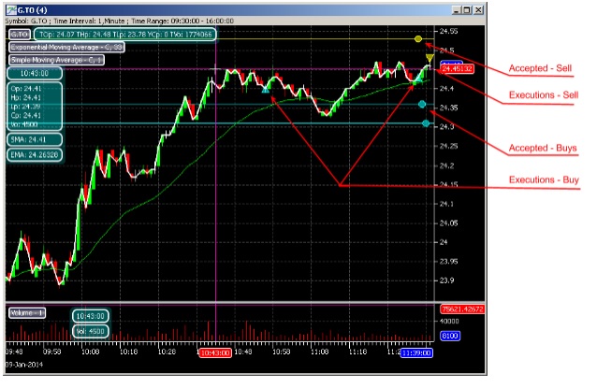Click the G.TO symbol label

[x=19, y=35]
